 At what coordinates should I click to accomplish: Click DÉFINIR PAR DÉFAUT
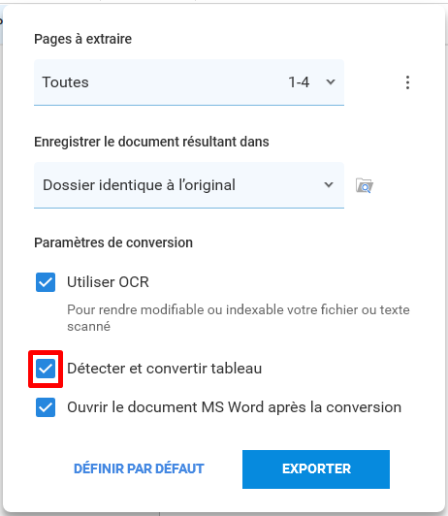pos(139,468)
